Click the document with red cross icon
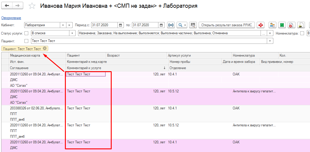The width and height of the screenshot is (310, 152). 292,25
